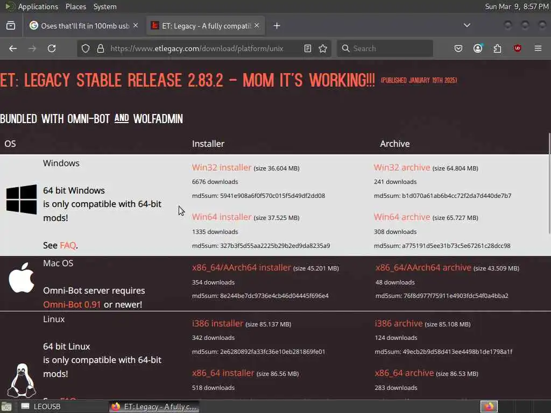Click the stable release 2.83.2 heading
Image resolution: width=551 pixels, height=413 pixels.
pyautogui.click(x=187, y=81)
